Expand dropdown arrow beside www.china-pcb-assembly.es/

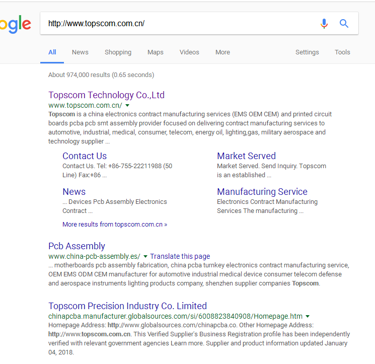(x=145, y=256)
